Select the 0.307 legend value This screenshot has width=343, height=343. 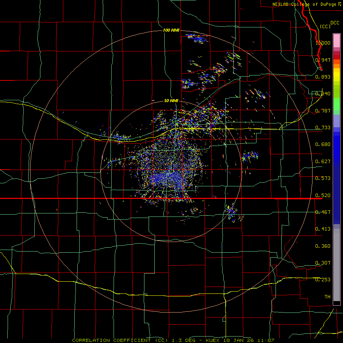(323, 263)
